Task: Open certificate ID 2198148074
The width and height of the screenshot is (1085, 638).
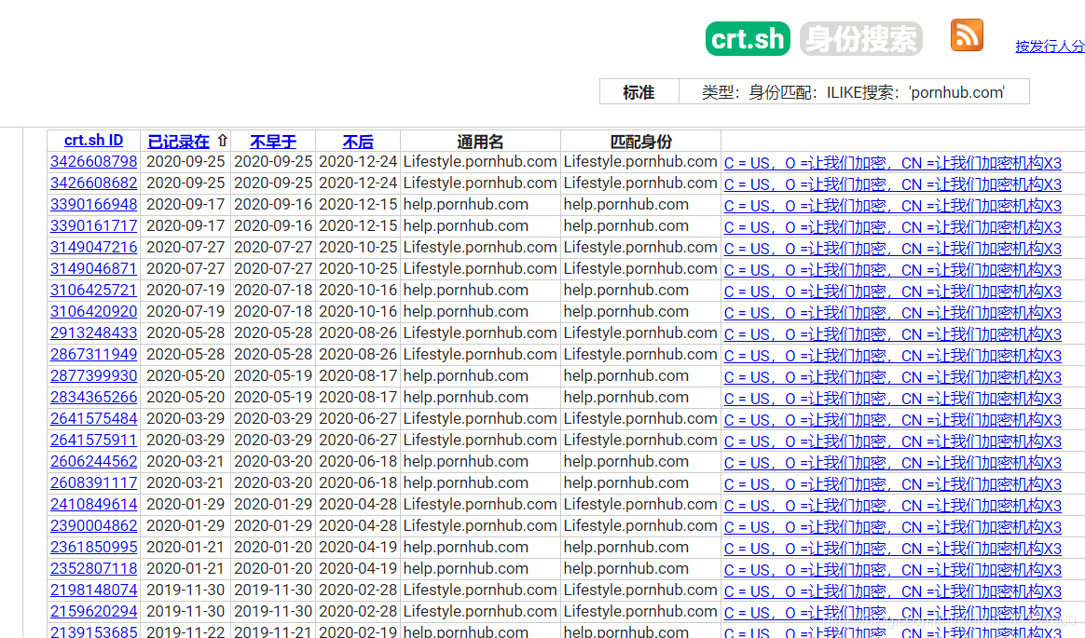Action: click(x=93, y=590)
